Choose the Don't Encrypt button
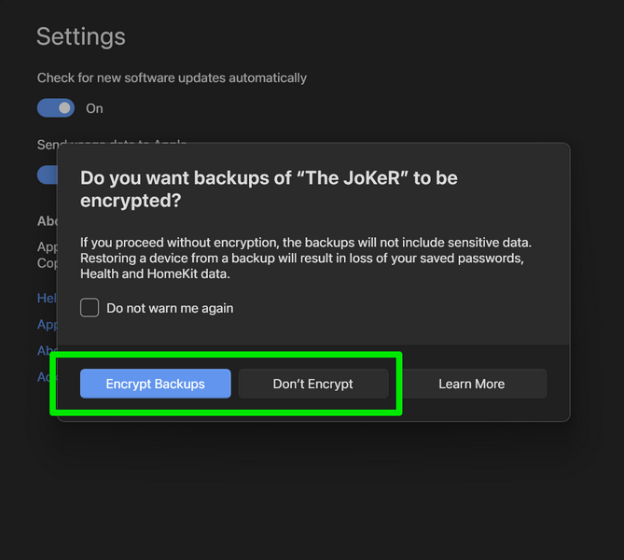 [312, 384]
